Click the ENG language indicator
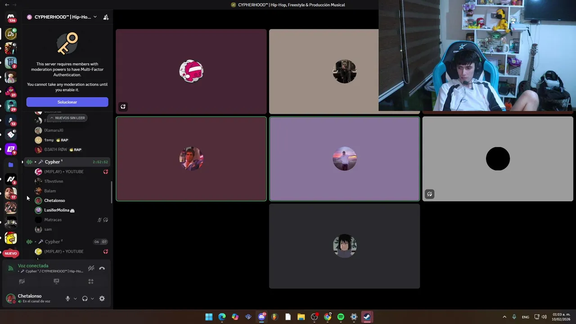 click(526, 317)
